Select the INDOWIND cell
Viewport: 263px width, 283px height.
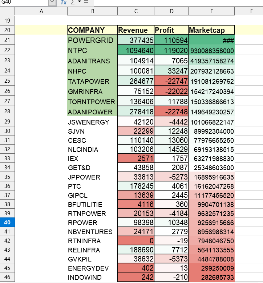(92, 277)
